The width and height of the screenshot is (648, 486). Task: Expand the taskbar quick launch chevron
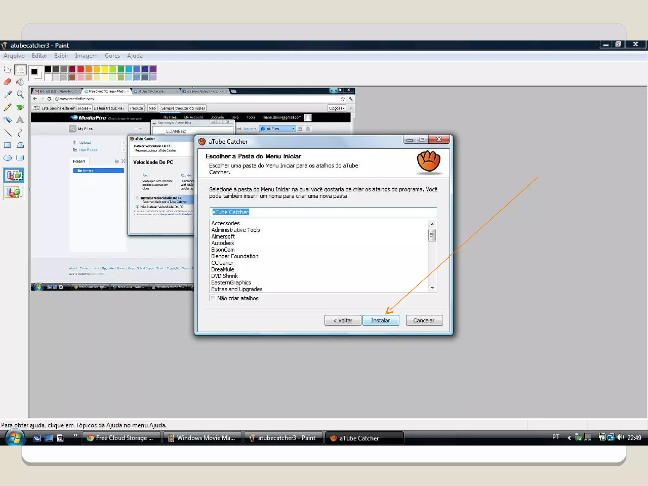pos(75,435)
